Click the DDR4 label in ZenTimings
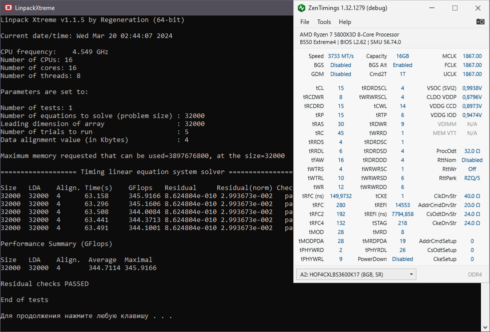 tap(474, 275)
